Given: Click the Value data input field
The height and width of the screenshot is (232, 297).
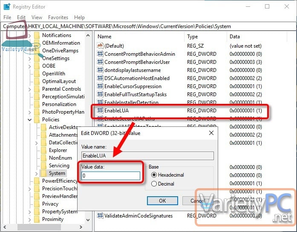Looking at the screenshot, I should click(x=111, y=176).
